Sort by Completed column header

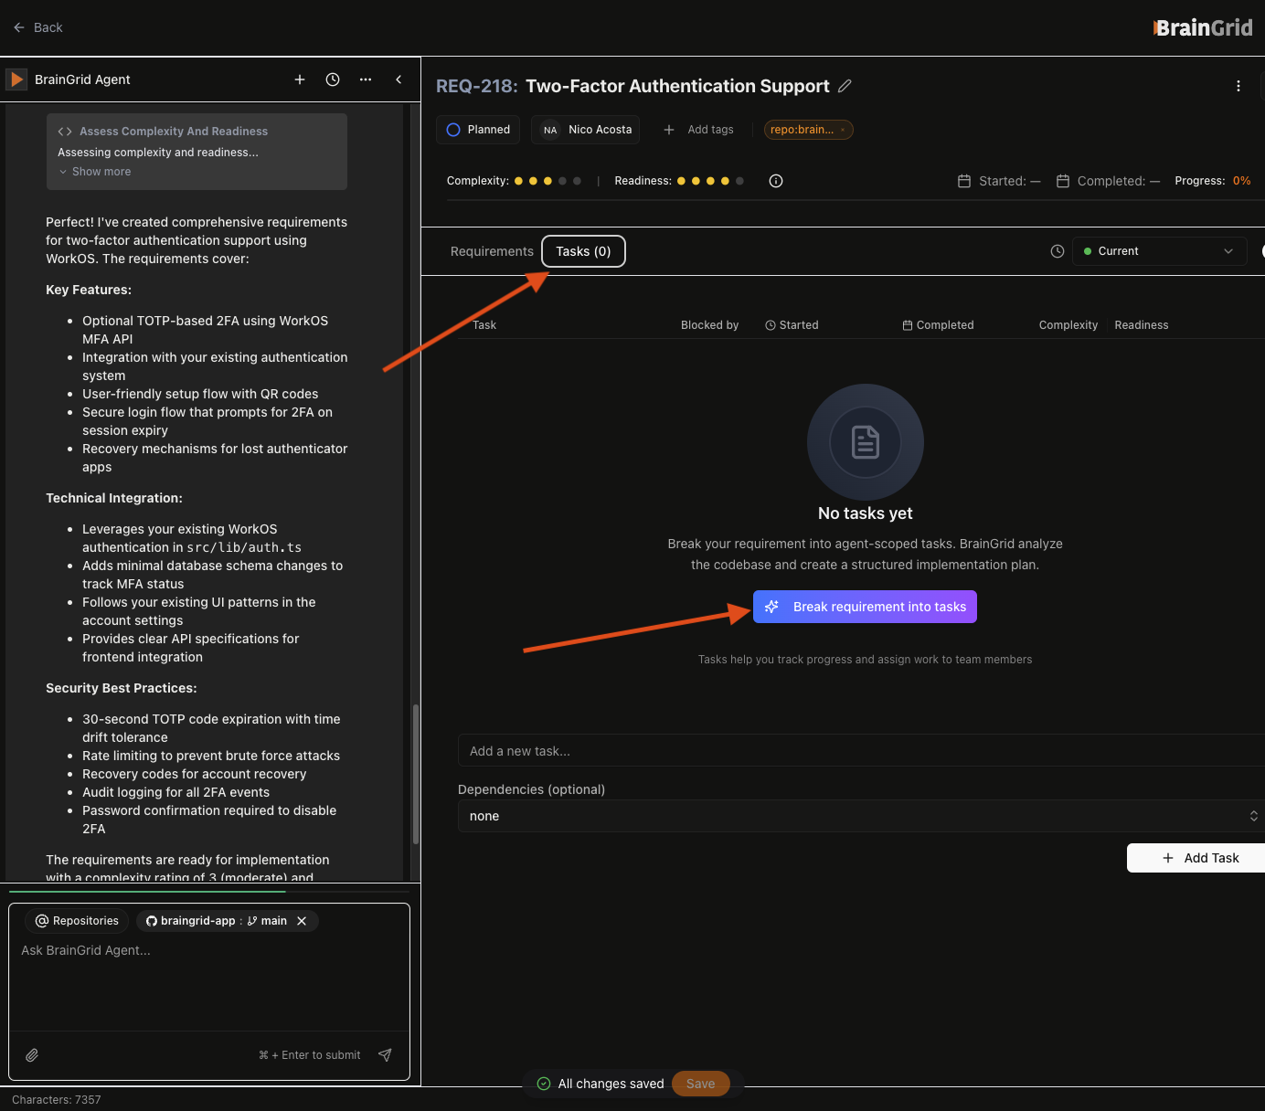(x=938, y=325)
